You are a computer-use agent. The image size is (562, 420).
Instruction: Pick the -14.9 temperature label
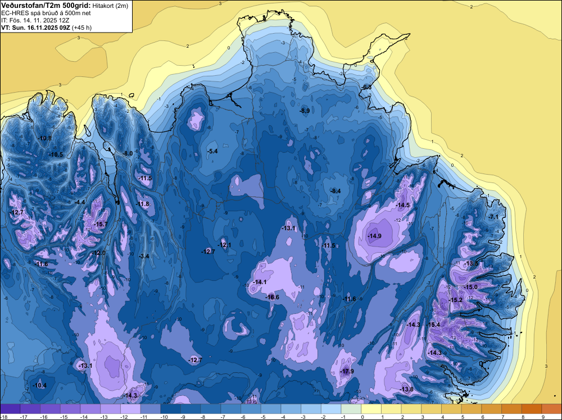374,236
